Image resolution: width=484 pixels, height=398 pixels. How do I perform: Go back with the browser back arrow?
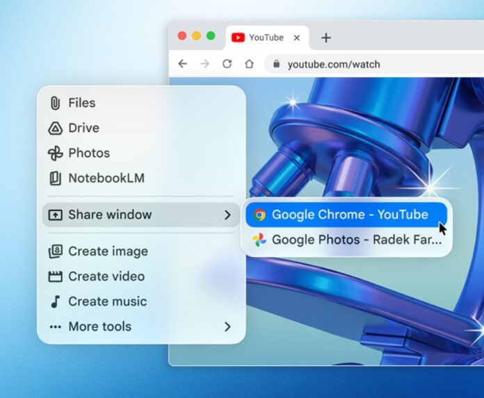coord(183,64)
